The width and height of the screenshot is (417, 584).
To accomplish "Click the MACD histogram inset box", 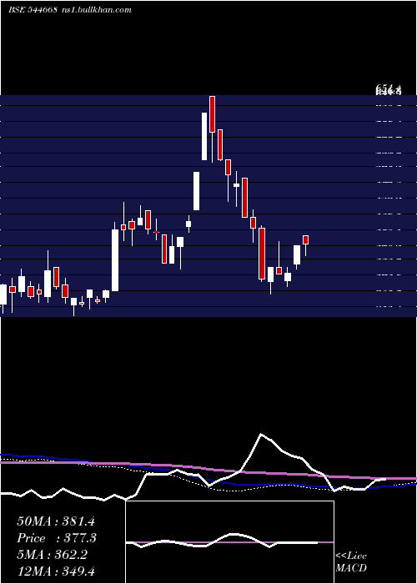I will pyautogui.click(x=229, y=542).
